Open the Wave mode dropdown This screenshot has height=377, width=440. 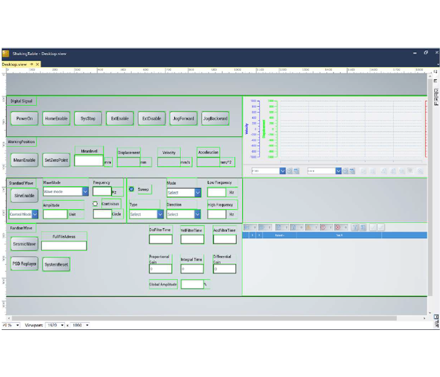coord(85,192)
